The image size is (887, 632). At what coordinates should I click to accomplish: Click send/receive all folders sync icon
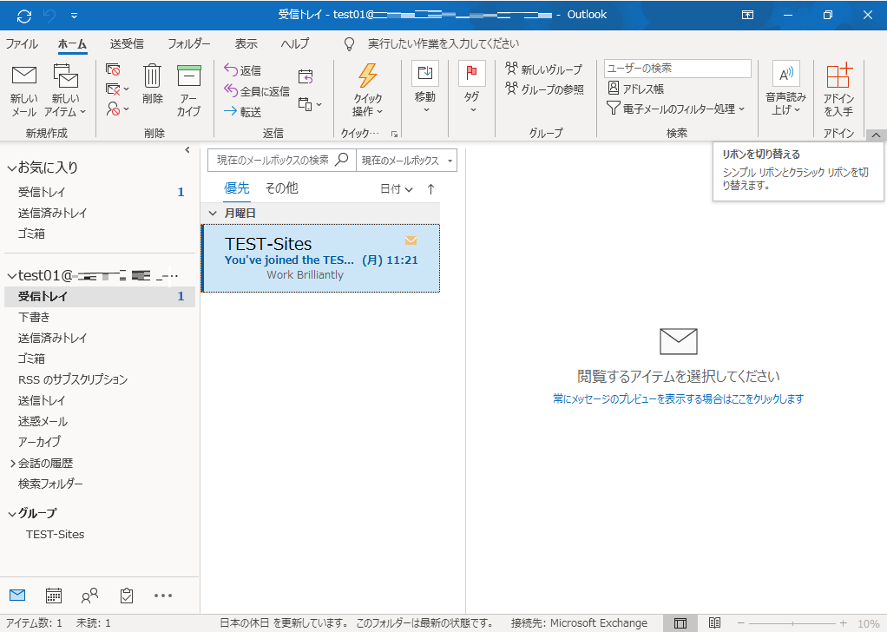coord(24,16)
